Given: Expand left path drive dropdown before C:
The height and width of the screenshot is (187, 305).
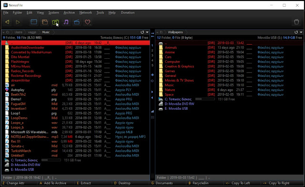Looking at the screenshot, I should tap(3, 32).
